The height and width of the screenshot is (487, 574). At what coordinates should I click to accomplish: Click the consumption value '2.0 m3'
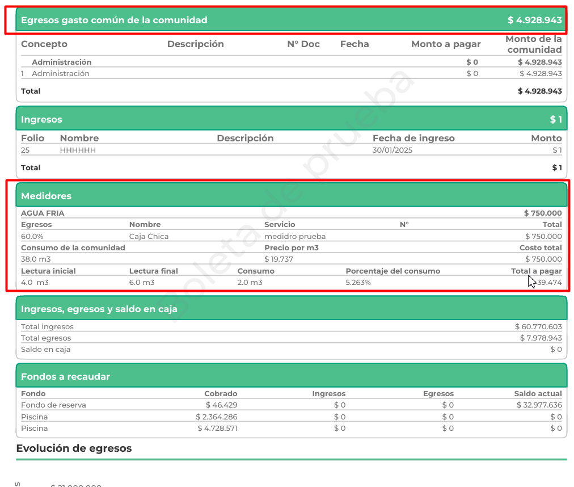[x=250, y=283]
